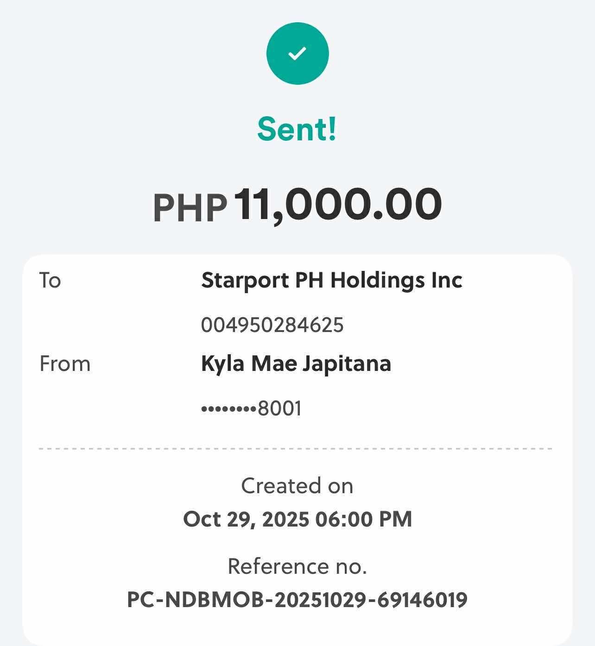Click the "From" field label
Viewport: 595px width, 646px height.
(65, 364)
